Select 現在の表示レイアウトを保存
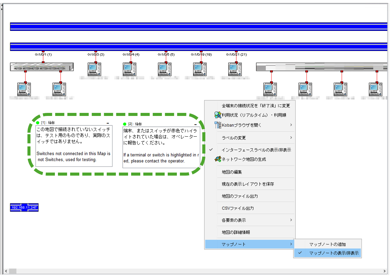The width and height of the screenshot is (391, 278). click(x=250, y=184)
